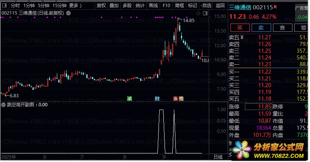
Task: Click the 警 alert button
Action: click(x=302, y=28)
